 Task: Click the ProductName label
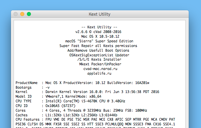[27, 83]
